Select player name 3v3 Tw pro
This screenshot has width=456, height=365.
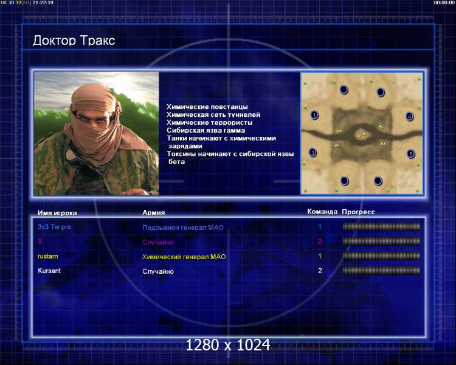[x=54, y=227]
